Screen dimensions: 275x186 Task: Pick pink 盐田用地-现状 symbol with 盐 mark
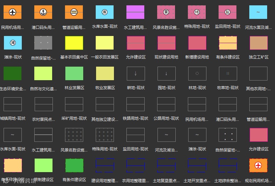[x=227, y=12]
